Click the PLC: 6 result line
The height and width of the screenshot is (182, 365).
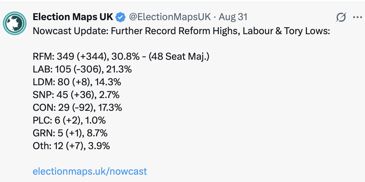coord(69,120)
